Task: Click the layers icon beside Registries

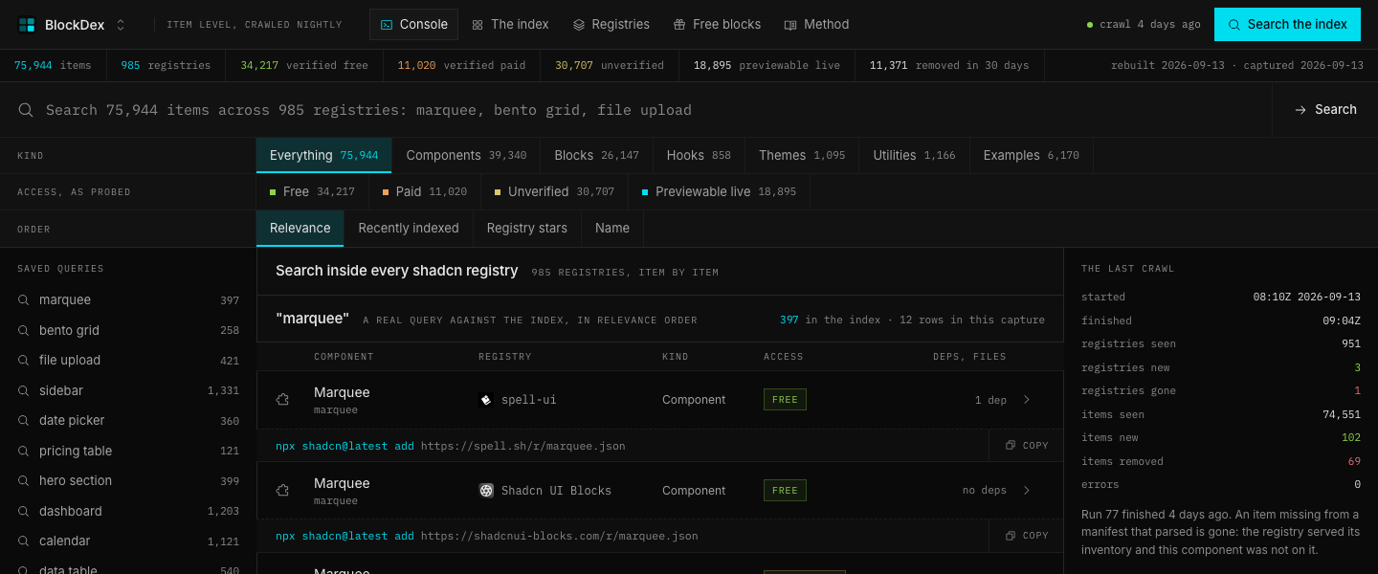Action: [579, 25]
